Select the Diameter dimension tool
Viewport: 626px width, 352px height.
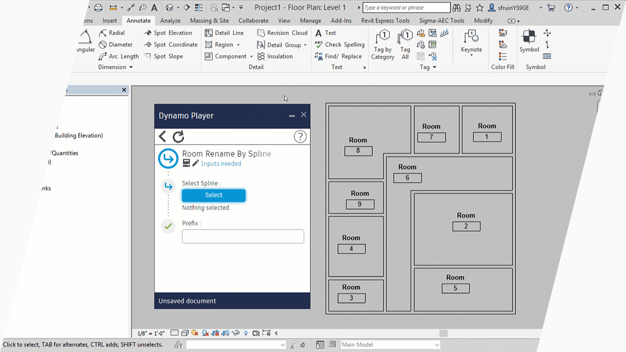click(x=115, y=44)
